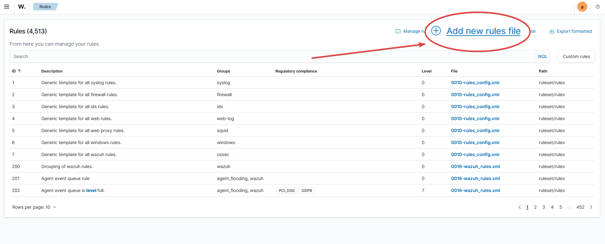Go to next page arrow
The image size is (605, 244).
pyautogui.click(x=591, y=207)
